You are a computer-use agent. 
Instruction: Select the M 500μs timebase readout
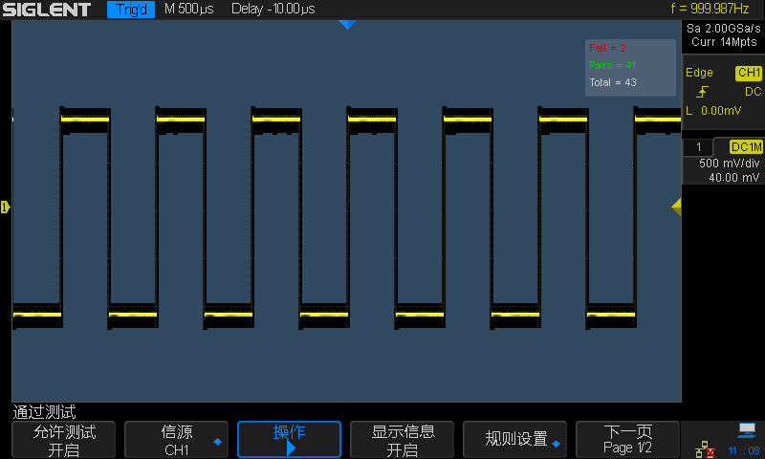188,9
